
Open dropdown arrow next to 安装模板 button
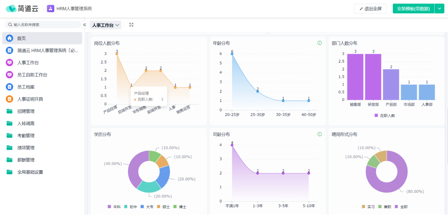click(439, 9)
